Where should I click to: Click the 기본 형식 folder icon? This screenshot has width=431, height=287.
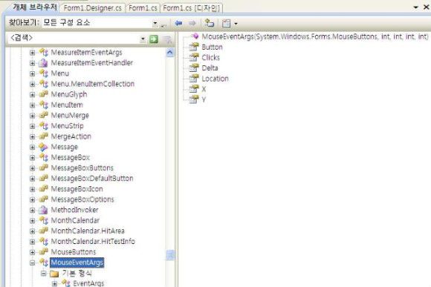coord(54,274)
